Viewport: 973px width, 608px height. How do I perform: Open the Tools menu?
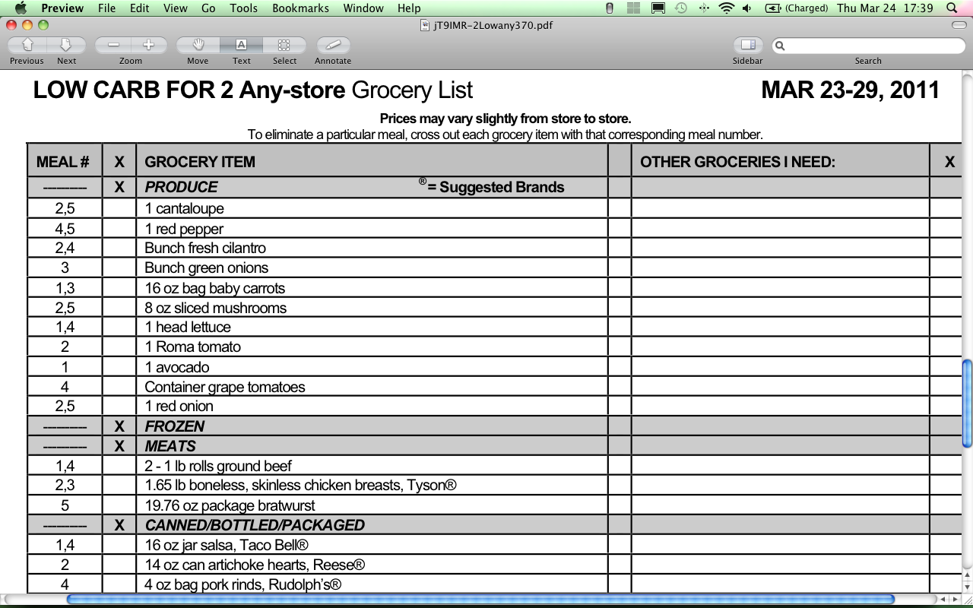point(242,8)
